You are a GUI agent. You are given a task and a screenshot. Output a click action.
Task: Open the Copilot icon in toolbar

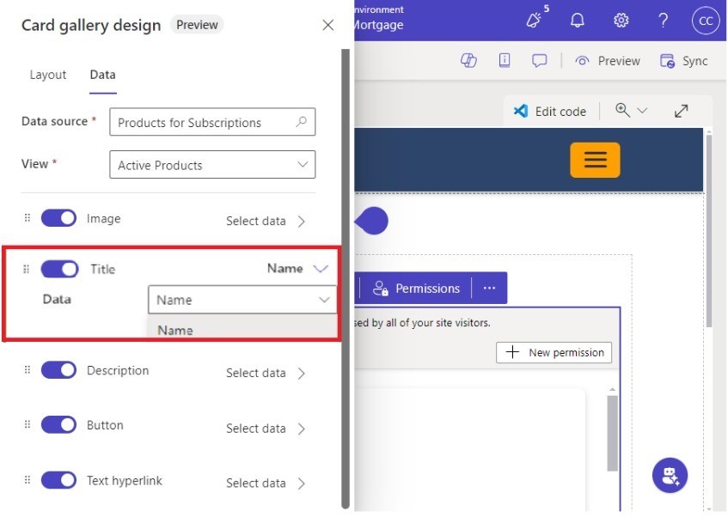pyautogui.click(x=468, y=60)
